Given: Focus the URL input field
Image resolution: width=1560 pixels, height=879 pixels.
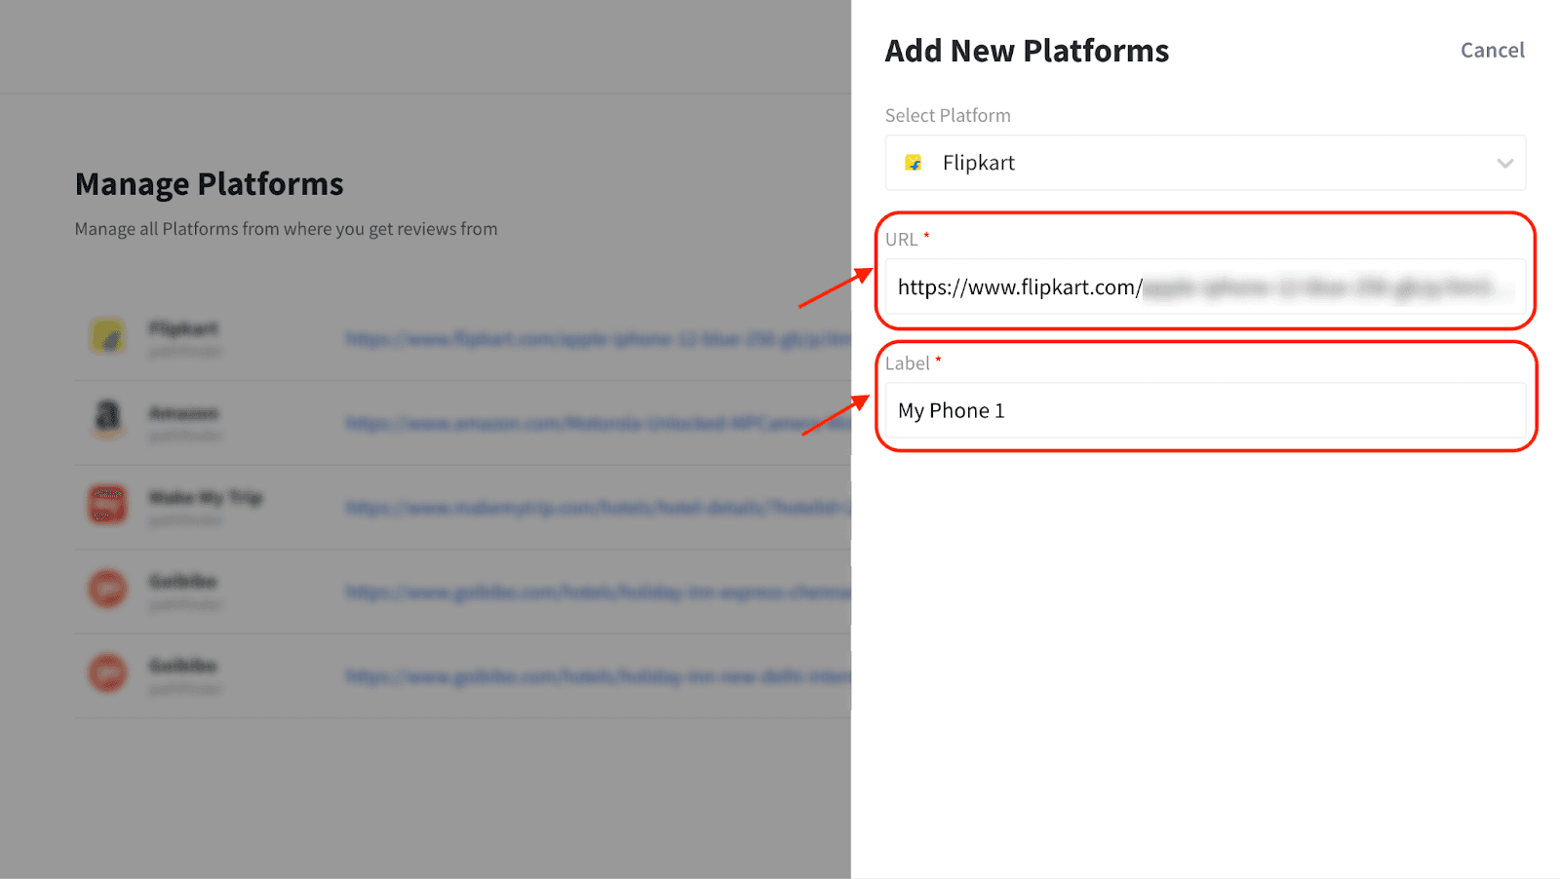Looking at the screenshot, I should pyautogui.click(x=1204, y=287).
